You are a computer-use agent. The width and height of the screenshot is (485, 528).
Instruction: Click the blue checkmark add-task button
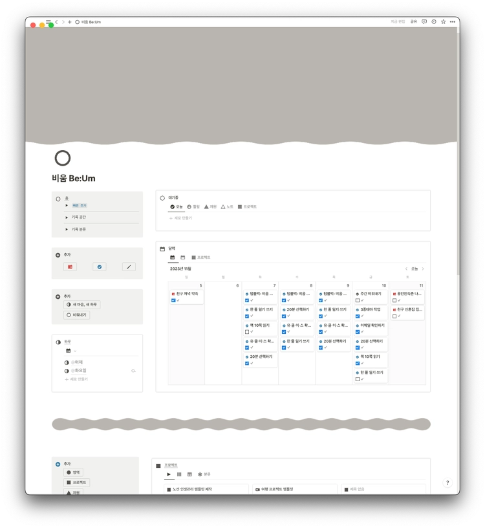tap(100, 267)
